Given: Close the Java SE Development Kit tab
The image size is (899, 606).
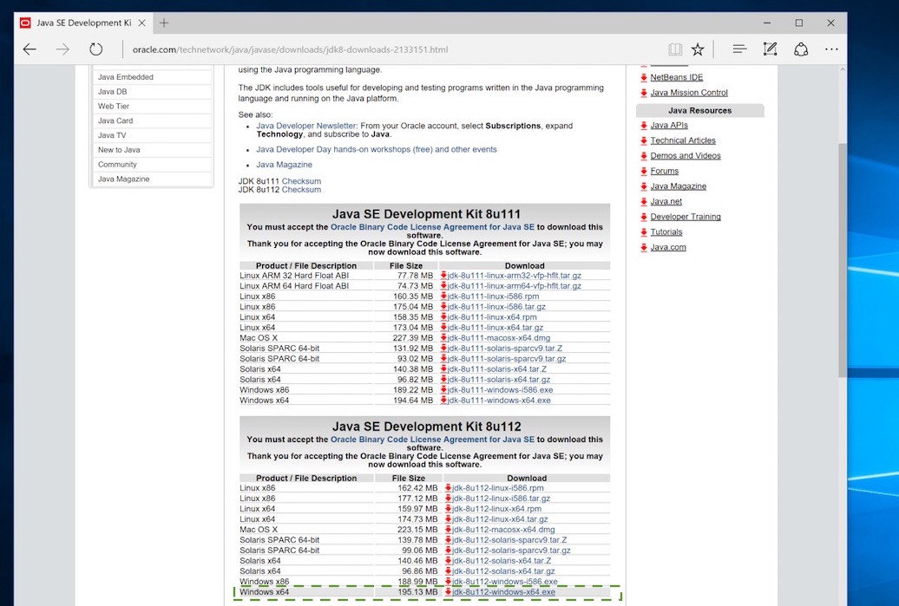Looking at the screenshot, I should tap(141, 23).
